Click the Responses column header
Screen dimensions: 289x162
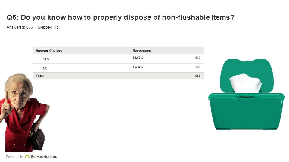141,50
